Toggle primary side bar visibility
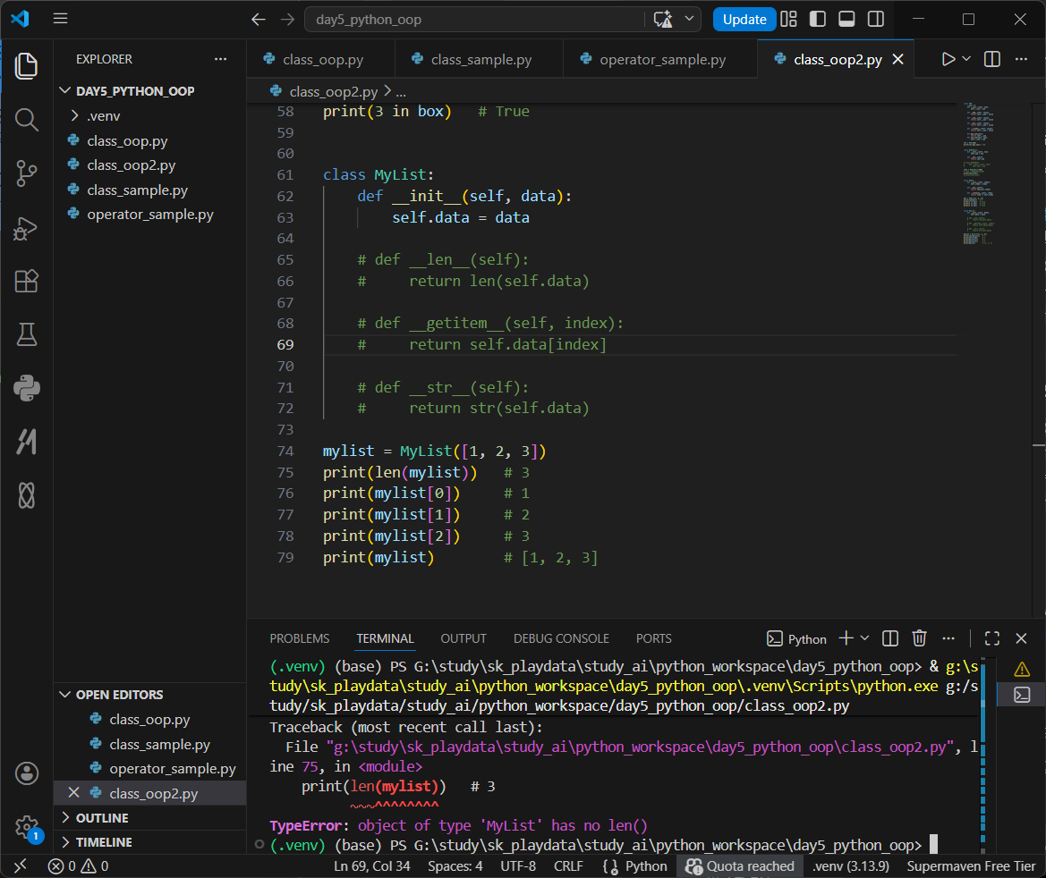 (818, 20)
